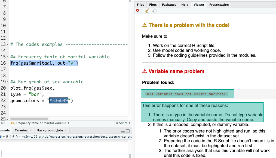Collapse code section at line 13
Viewport: 276px width, 158px height.
pyautogui.click(x=7, y=45)
